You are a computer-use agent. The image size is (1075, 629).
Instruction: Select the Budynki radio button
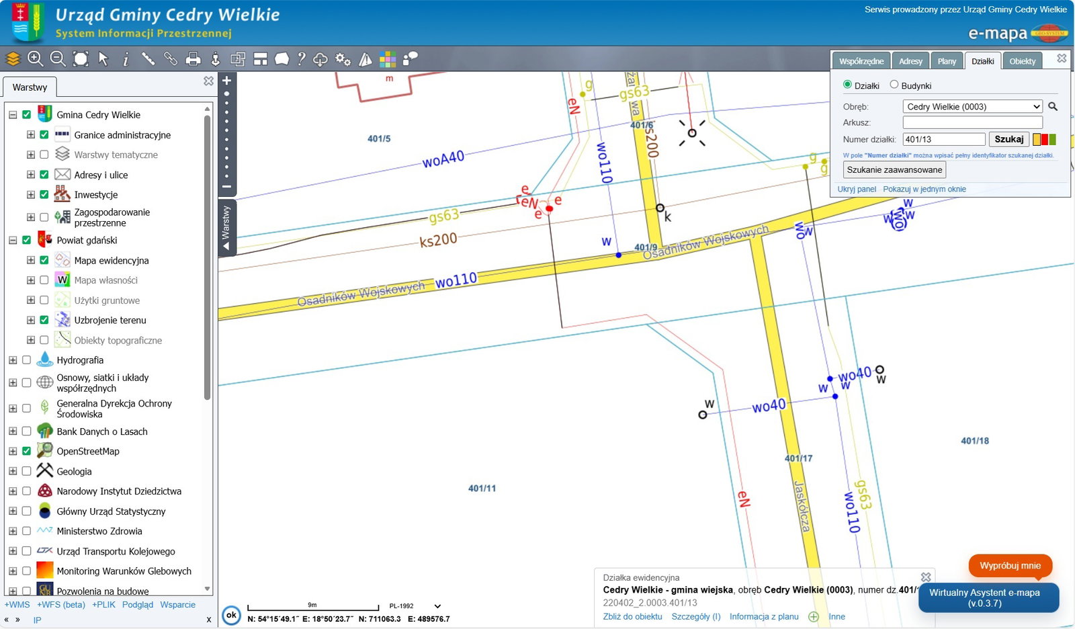click(894, 85)
